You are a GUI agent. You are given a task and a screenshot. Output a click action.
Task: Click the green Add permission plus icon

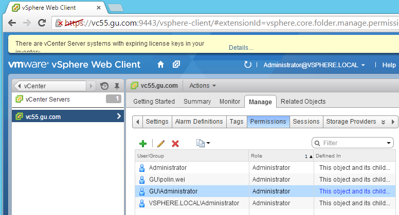(x=143, y=144)
